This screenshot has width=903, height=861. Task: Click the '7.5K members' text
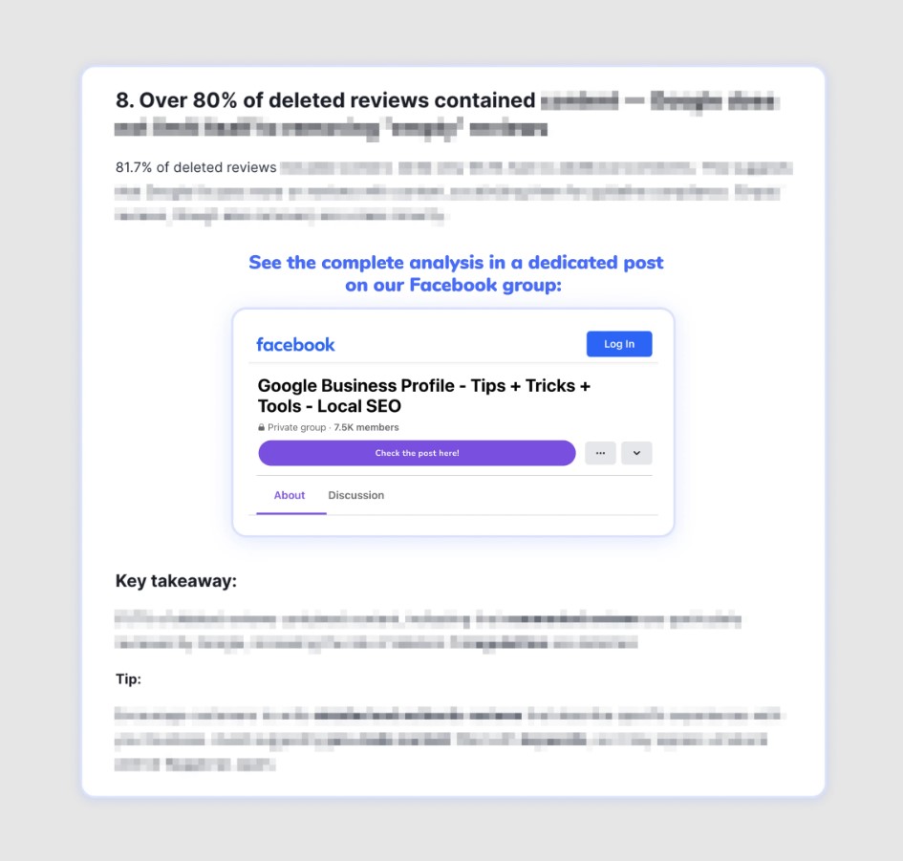[366, 427]
